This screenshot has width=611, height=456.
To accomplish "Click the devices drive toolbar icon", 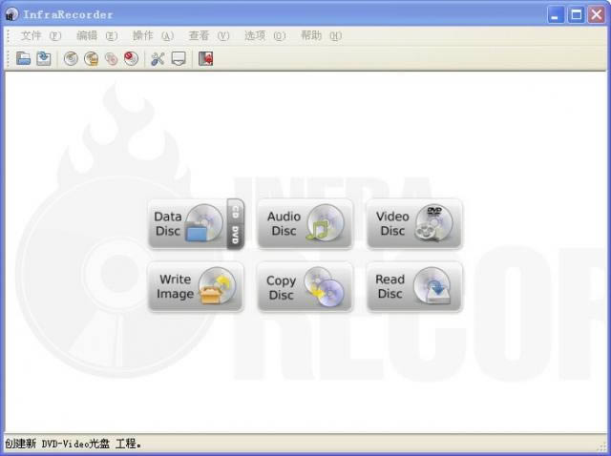I will coord(179,59).
